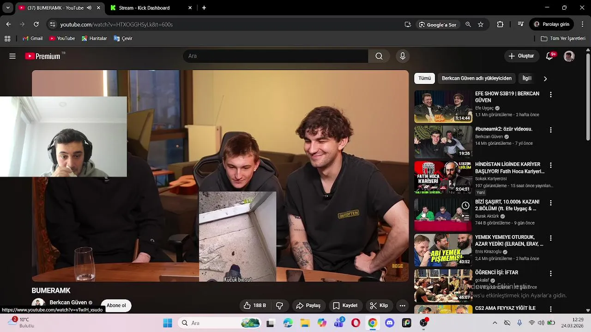Go back in Chrome
The height and width of the screenshot is (332, 591).
coord(8,24)
